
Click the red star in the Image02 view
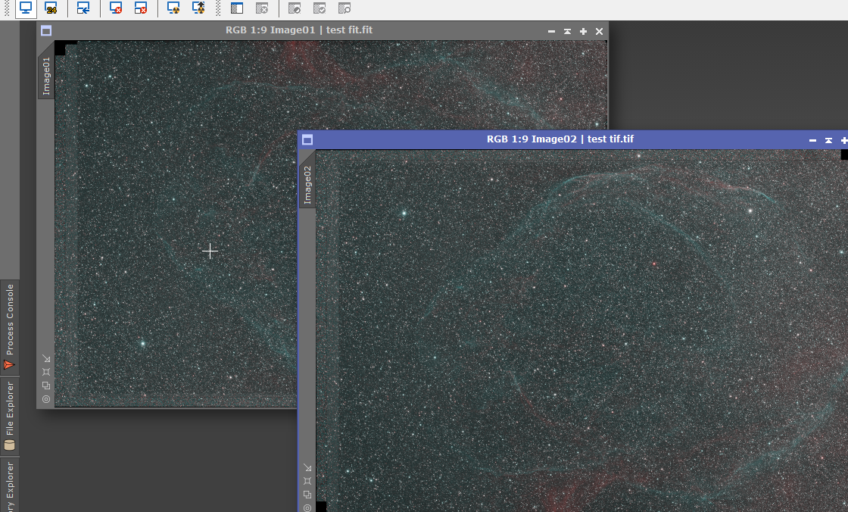click(x=654, y=264)
